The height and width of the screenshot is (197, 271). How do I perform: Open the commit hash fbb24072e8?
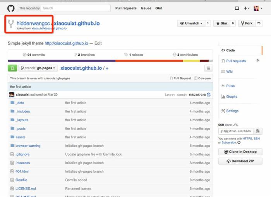pos(197,95)
